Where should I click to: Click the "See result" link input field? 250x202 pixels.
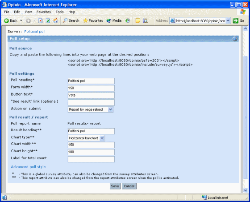pos(91,102)
